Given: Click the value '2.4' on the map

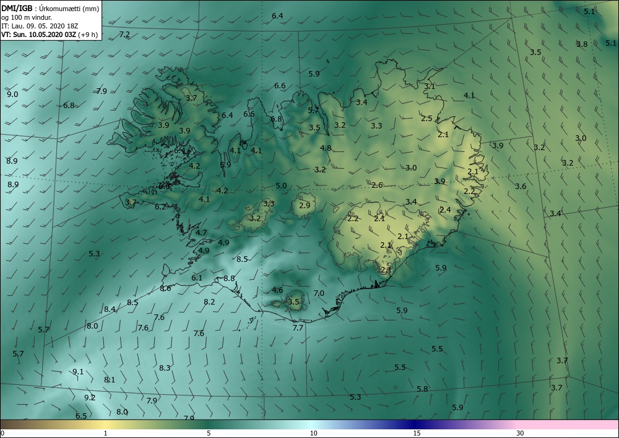Looking at the screenshot, I should click(x=445, y=210).
